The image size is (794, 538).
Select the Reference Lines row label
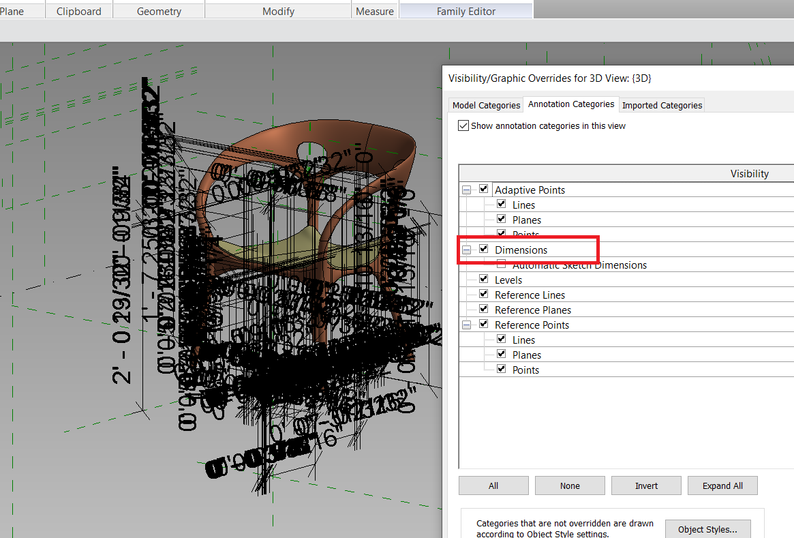click(530, 295)
